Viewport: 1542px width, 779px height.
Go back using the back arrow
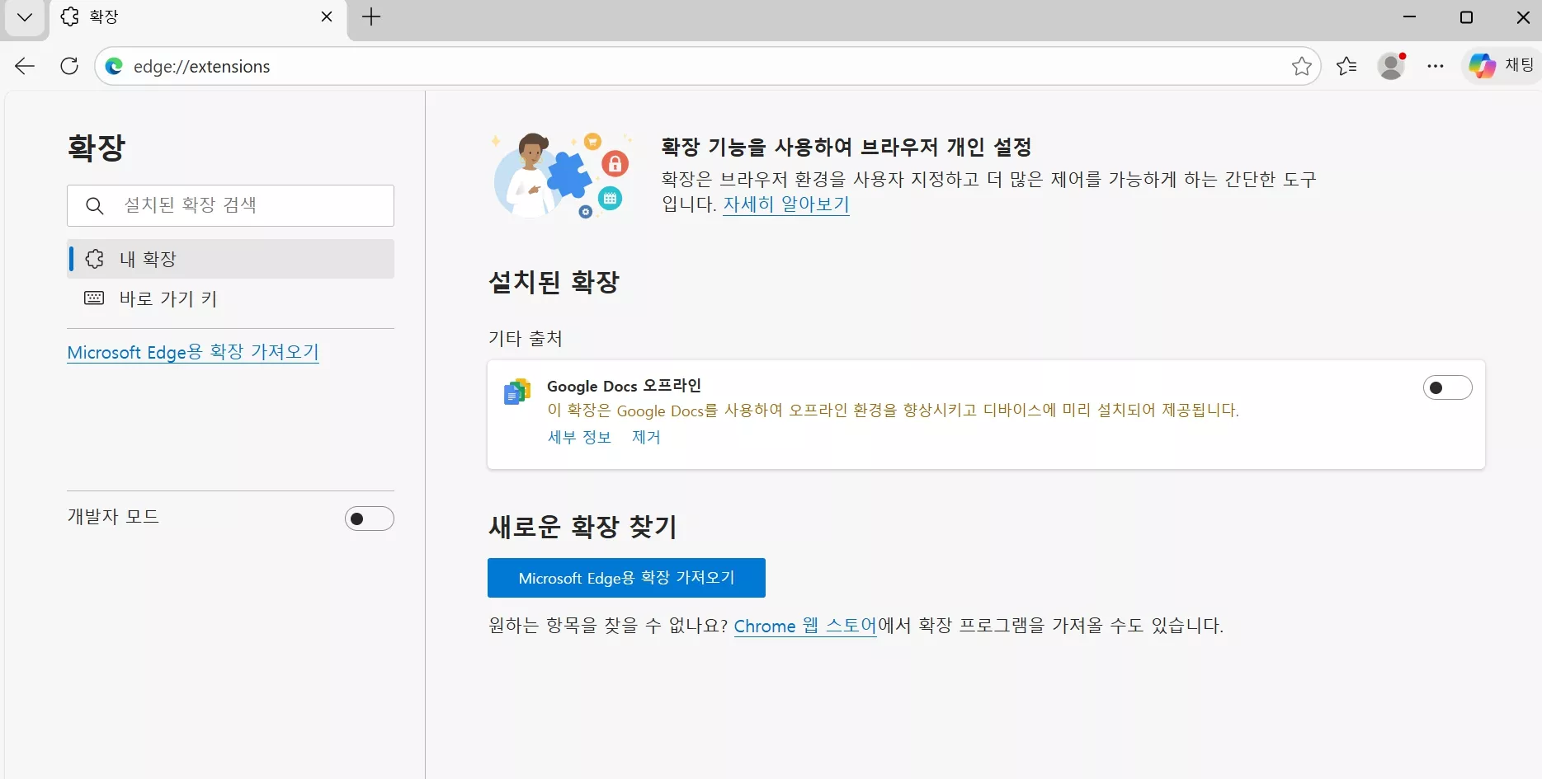point(24,66)
